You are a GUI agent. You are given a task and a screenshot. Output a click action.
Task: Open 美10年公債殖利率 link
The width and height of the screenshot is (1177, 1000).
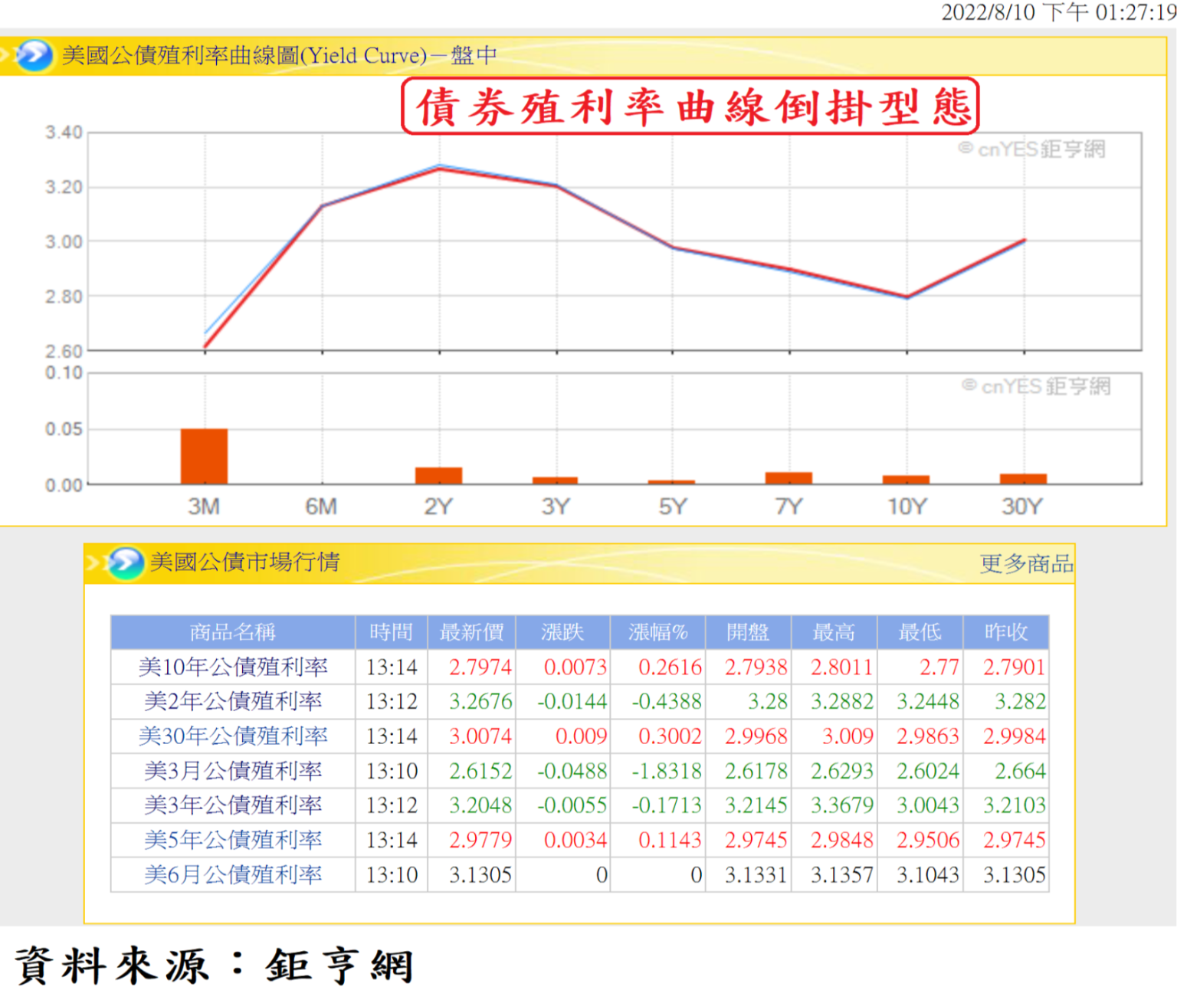click(233, 667)
